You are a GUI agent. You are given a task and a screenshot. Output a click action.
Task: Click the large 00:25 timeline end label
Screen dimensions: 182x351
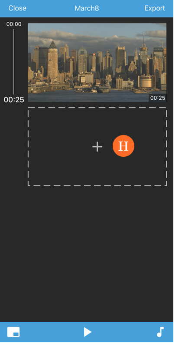click(14, 100)
